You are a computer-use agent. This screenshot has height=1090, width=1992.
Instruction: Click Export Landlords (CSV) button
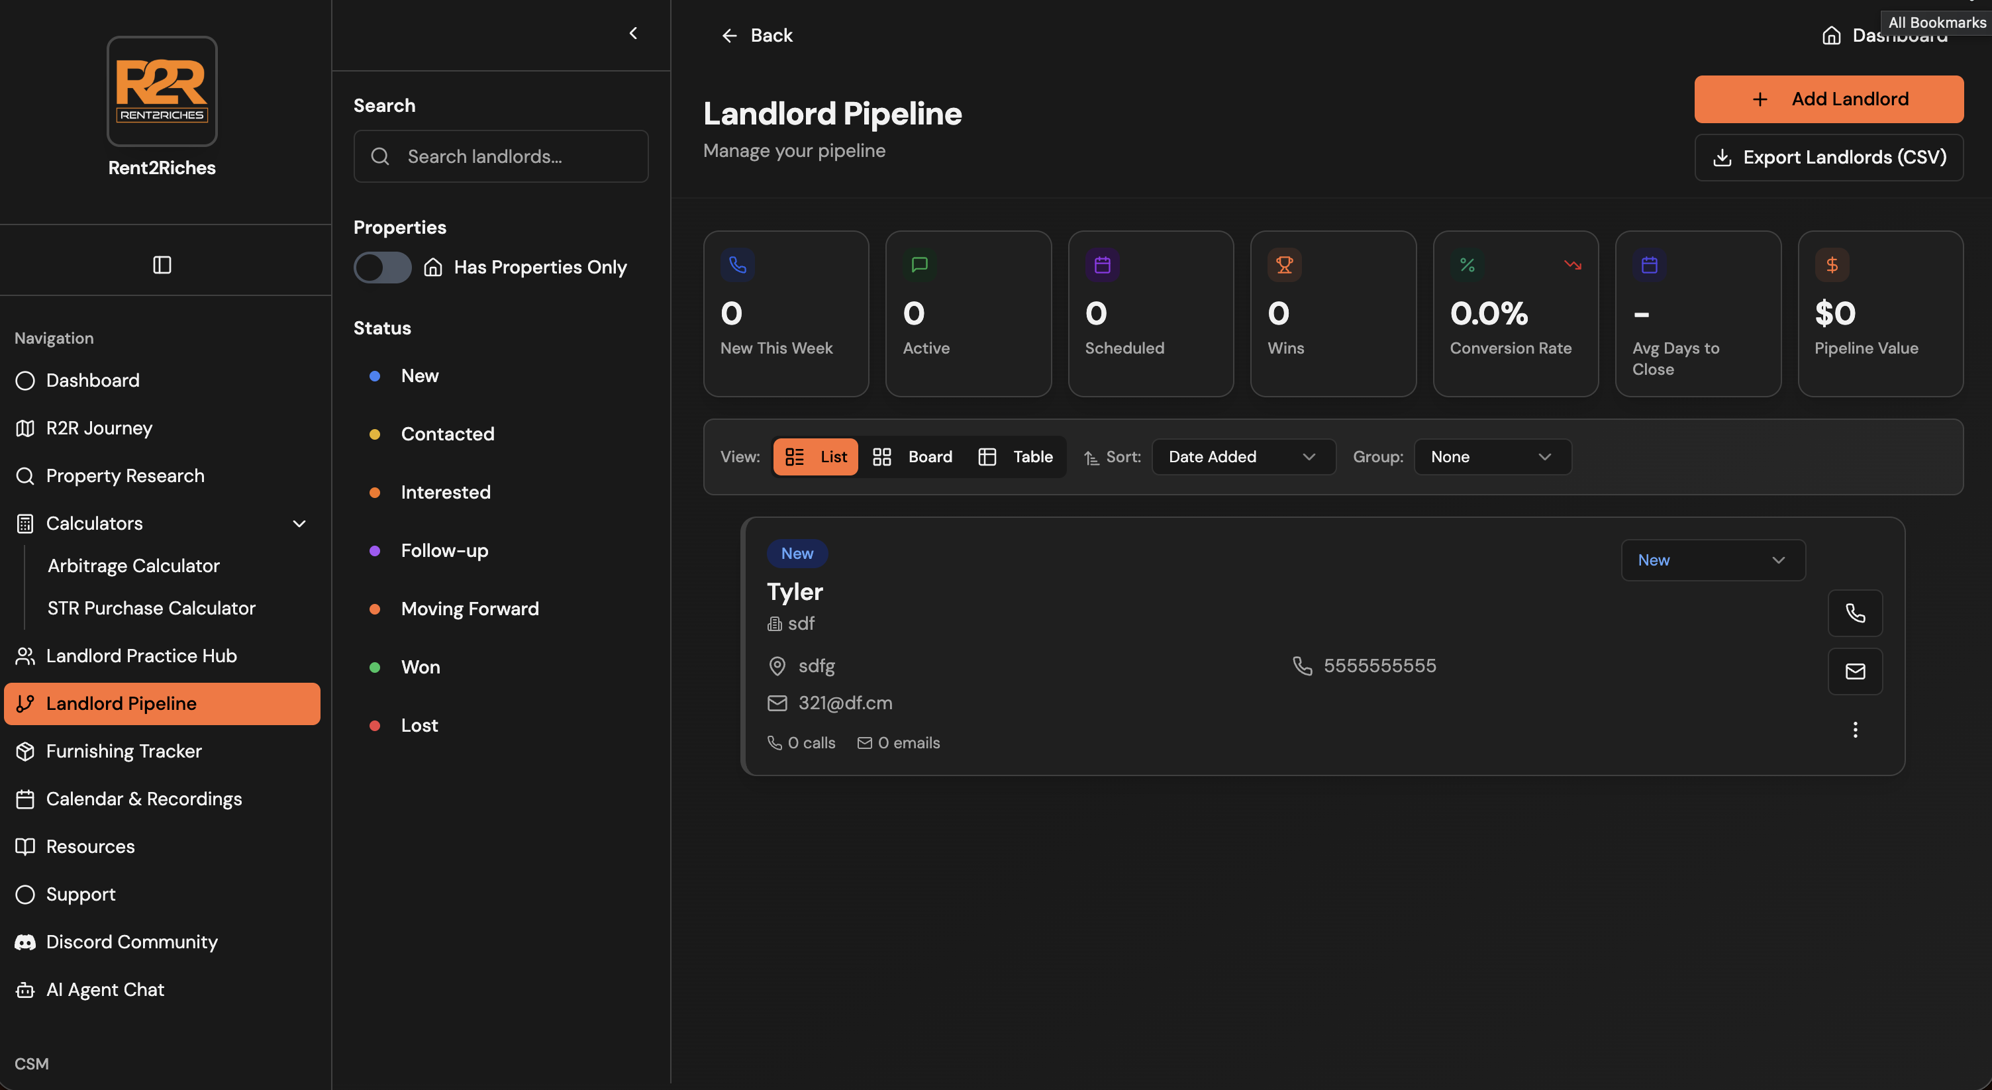pos(1828,158)
